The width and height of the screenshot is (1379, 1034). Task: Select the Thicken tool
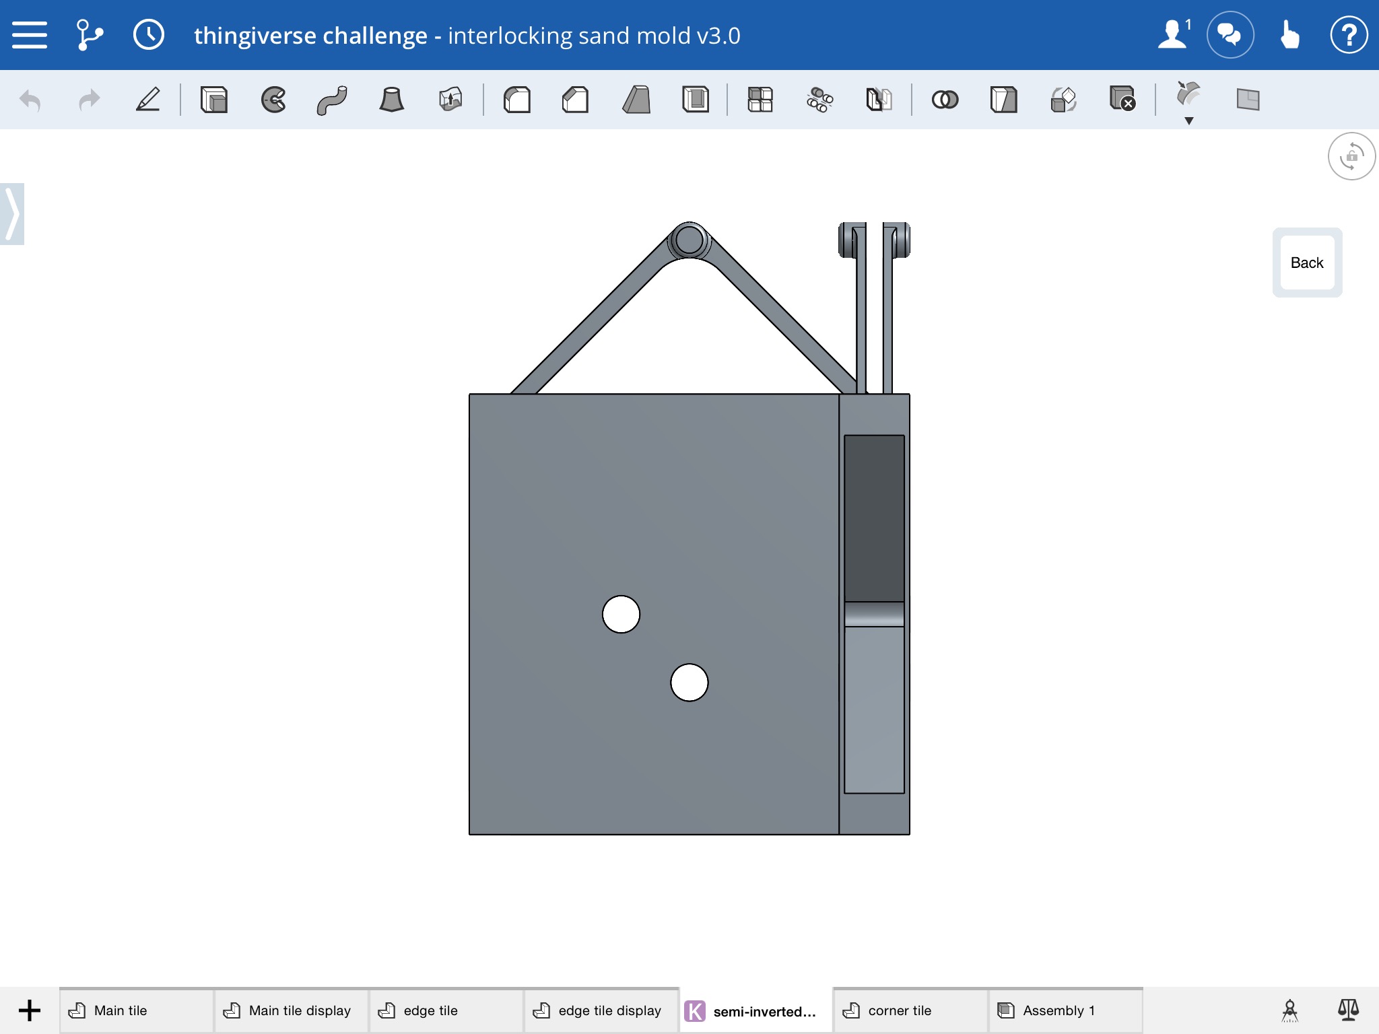click(450, 100)
